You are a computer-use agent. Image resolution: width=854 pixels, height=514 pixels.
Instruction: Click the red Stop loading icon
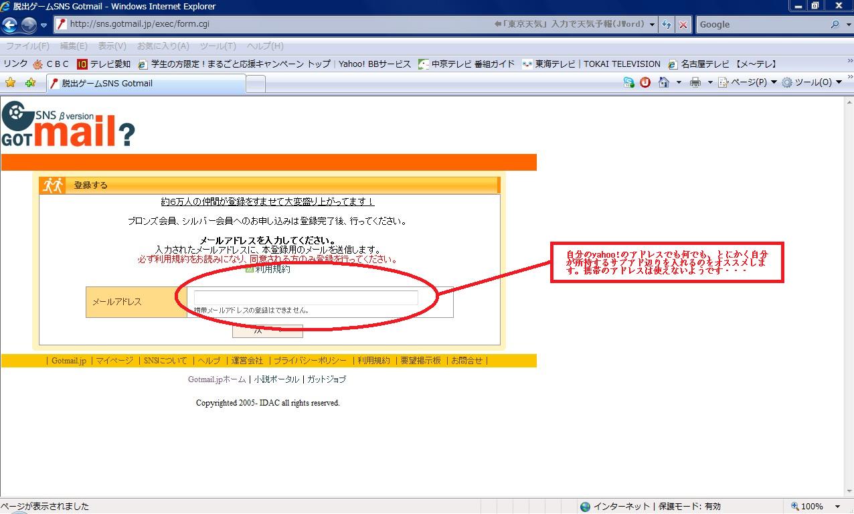(683, 25)
